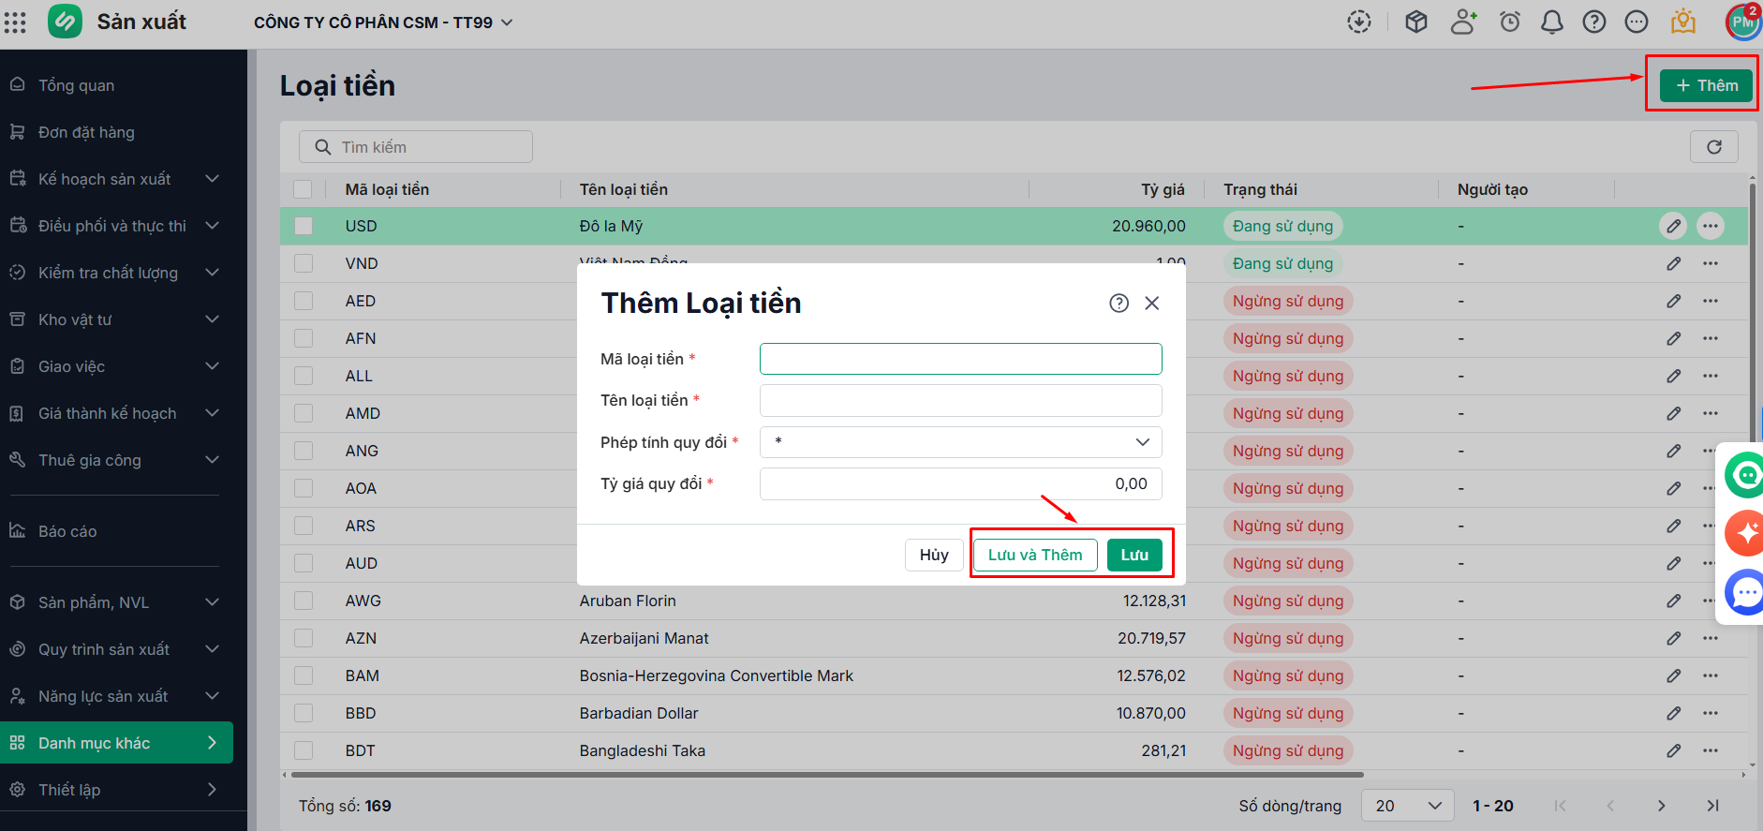Tick the checkbox for BAM row
The height and width of the screenshot is (831, 1763).
(x=303, y=675)
